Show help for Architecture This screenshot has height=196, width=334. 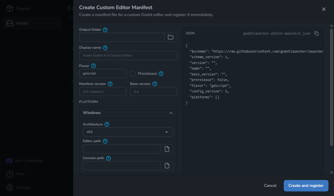[107, 124]
